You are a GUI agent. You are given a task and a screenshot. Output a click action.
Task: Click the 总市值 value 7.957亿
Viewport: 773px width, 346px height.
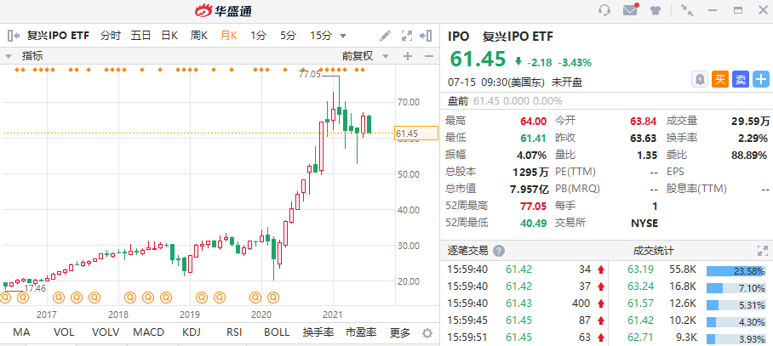click(x=529, y=189)
